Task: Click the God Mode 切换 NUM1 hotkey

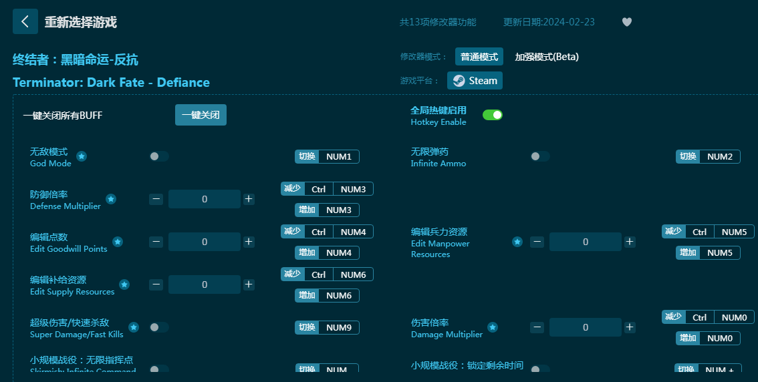Action: pyautogui.click(x=328, y=156)
